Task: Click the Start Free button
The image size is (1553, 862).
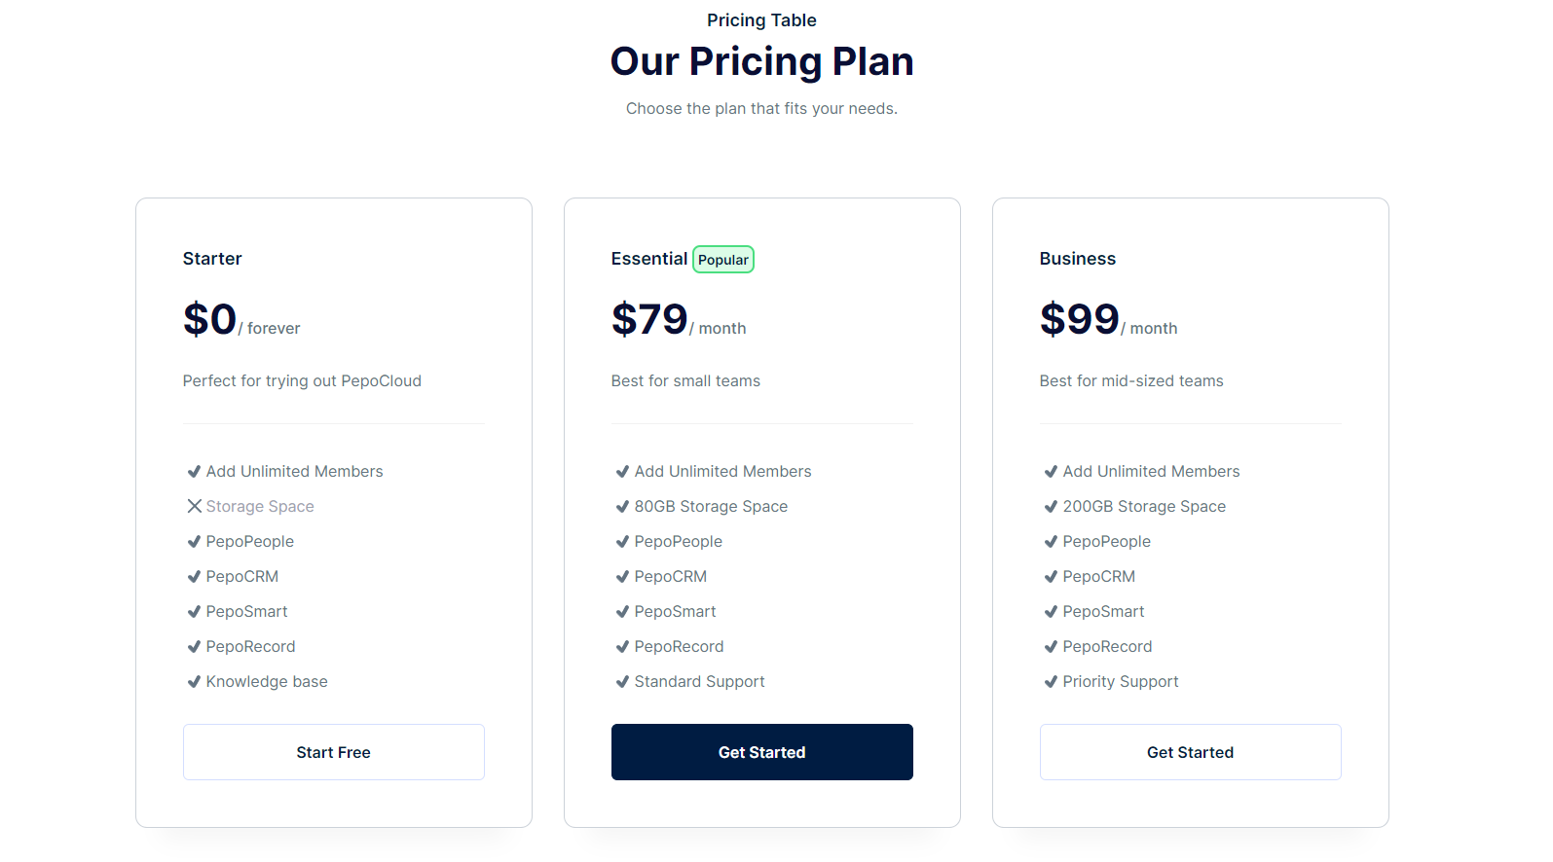Action: coord(333,751)
